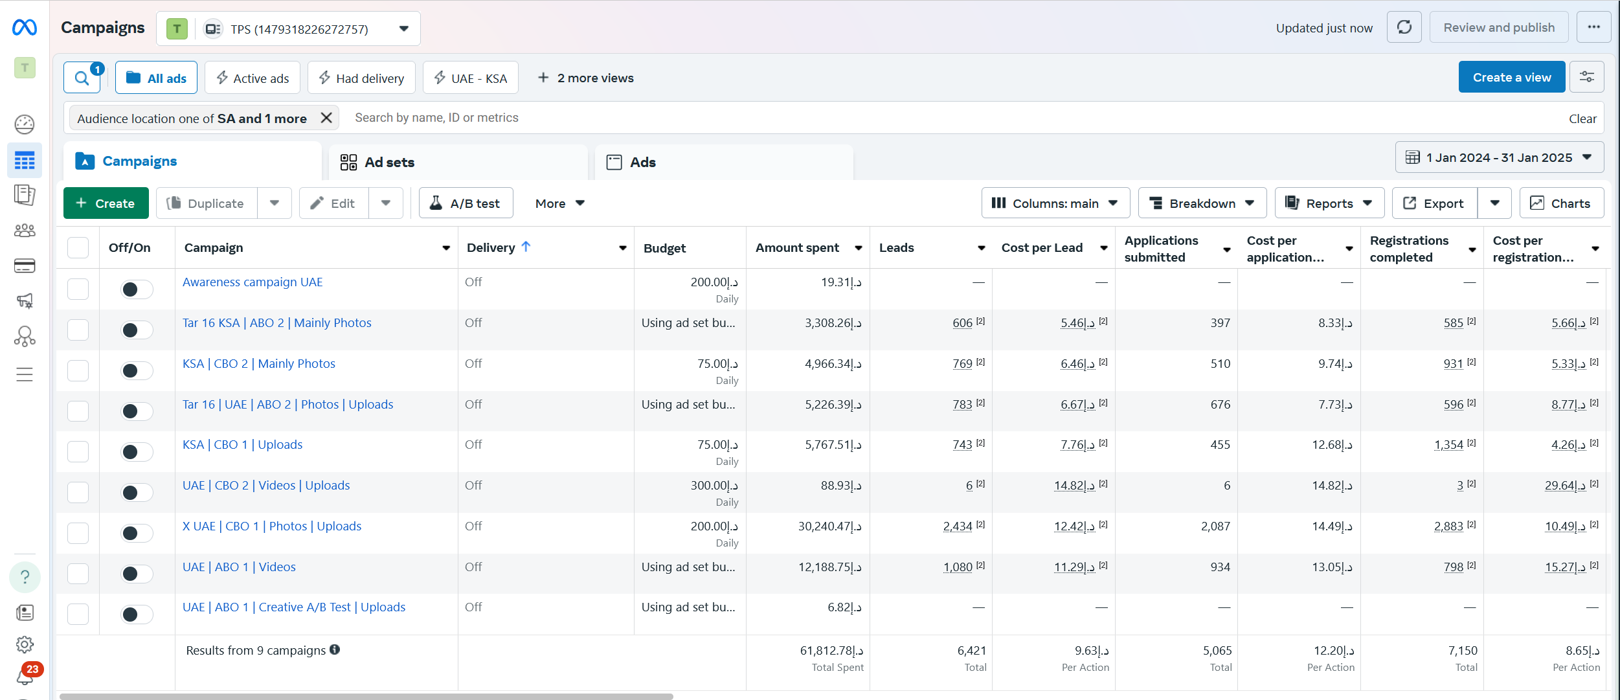Screen dimensions: 1620x700
Task: Show 2 more views
Action: click(x=586, y=78)
